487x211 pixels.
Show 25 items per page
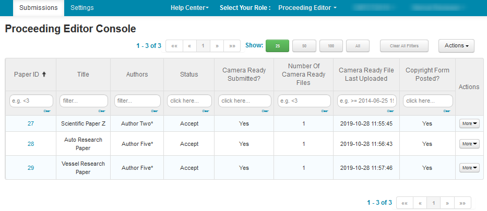click(277, 46)
